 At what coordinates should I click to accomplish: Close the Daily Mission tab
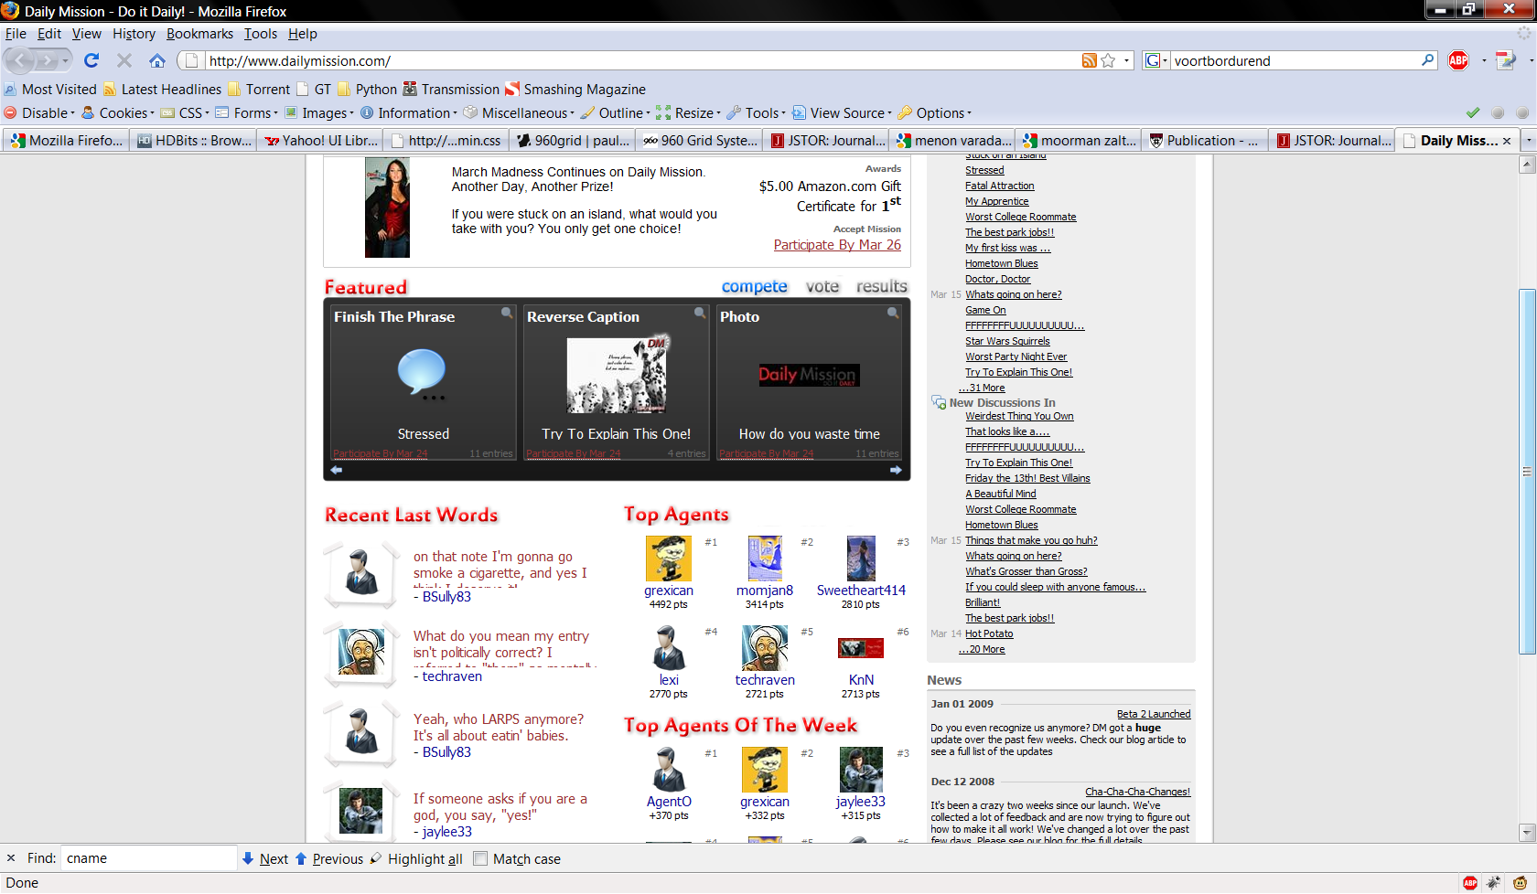[x=1507, y=141]
